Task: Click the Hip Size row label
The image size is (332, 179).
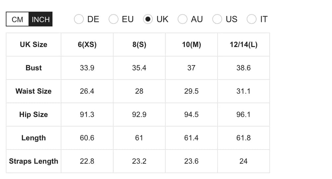Action: point(34,115)
